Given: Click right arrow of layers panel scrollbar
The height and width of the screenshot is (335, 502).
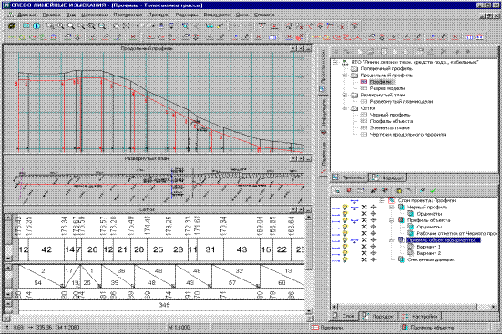Looking at the screenshot, I should (494, 307).
